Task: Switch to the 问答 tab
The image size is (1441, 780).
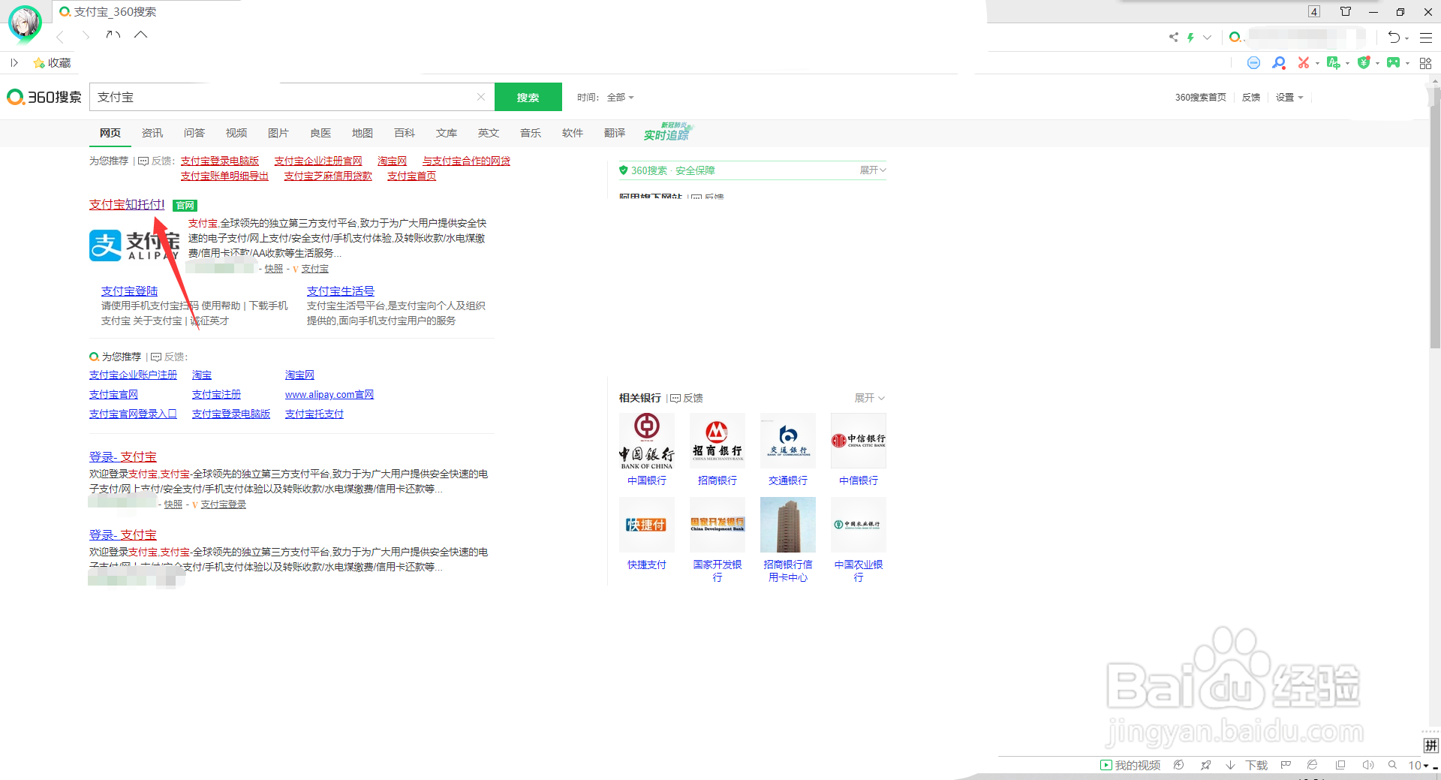Action: click(194, 133)
